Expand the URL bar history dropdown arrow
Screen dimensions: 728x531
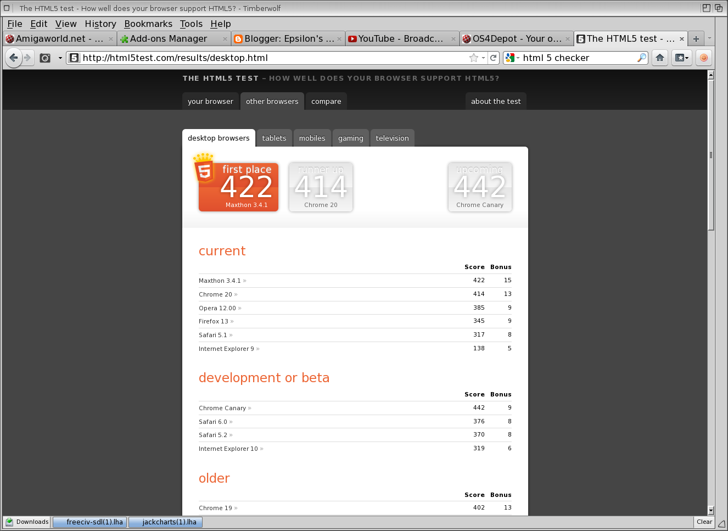coord(483,58)
